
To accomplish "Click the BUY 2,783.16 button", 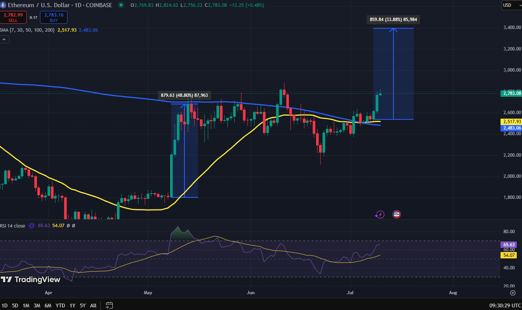I will [x=54, y=17].
